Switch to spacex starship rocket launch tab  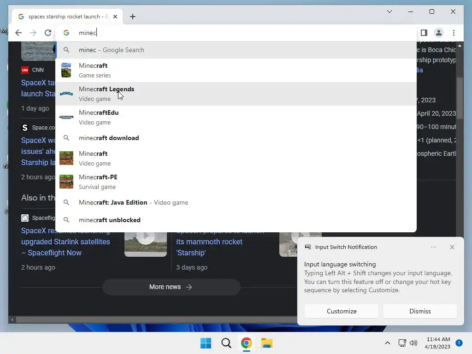(x=67, y=17)
